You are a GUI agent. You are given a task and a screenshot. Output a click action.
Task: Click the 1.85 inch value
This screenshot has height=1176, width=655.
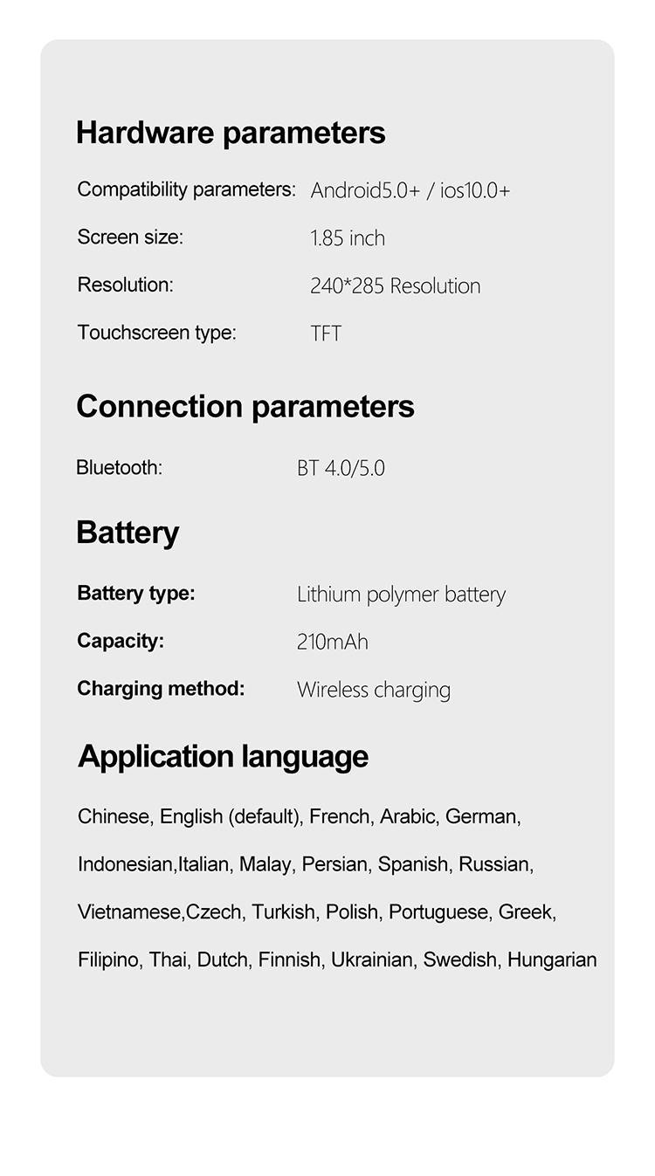(x=348, y=238)
